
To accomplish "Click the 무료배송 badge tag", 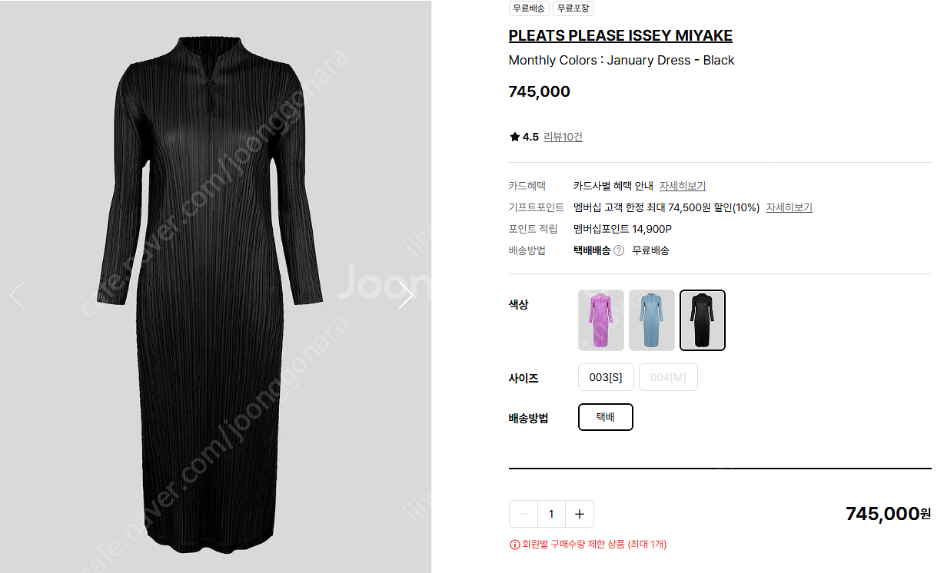I will point(529,8).
